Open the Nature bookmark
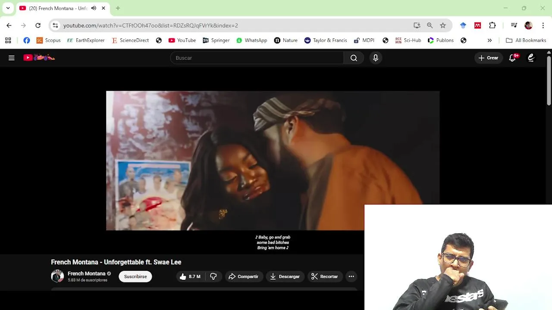Viewport: 552px width, 310px height. (x=285, y=40)
